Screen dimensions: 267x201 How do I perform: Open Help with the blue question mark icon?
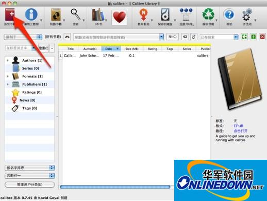coord(229,15)
